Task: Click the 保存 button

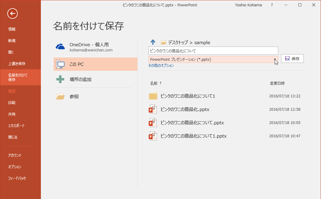Action: tap(292, 59)
